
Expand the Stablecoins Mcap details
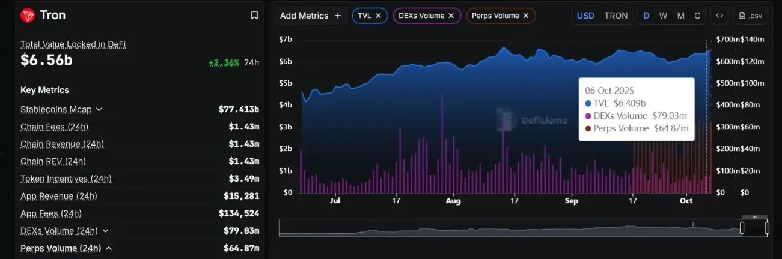tap(99, 109)
